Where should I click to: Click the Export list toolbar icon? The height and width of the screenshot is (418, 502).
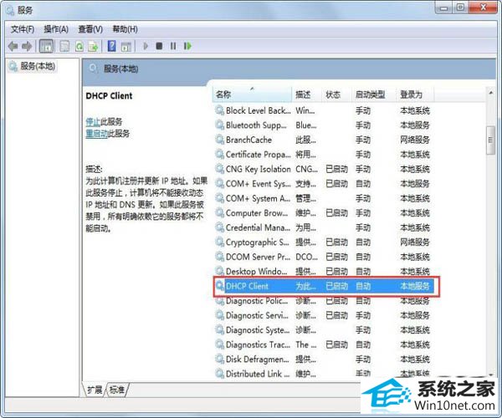click(93, 46)
